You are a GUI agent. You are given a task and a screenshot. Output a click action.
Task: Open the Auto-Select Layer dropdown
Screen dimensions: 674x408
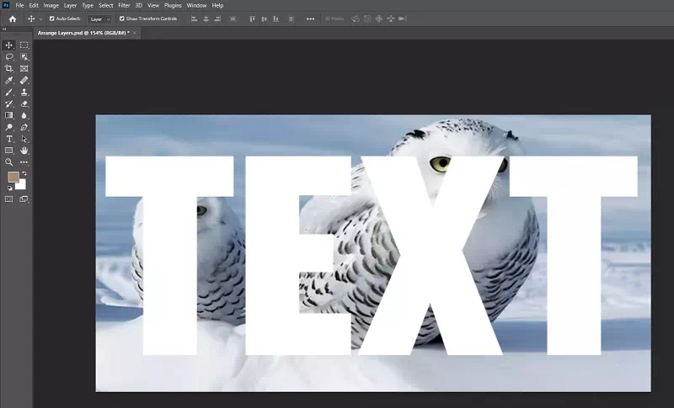[99, 19]
